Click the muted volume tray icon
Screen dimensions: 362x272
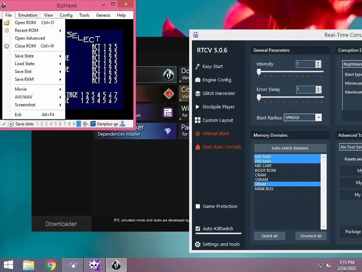[329, 265]
